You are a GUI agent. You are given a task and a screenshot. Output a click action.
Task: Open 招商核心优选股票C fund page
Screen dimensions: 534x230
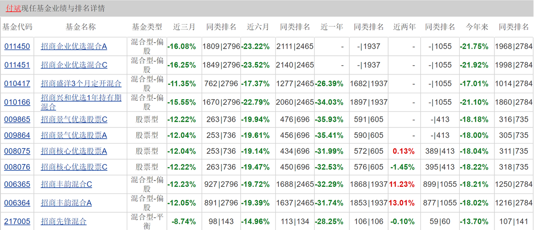coord(74,167)
